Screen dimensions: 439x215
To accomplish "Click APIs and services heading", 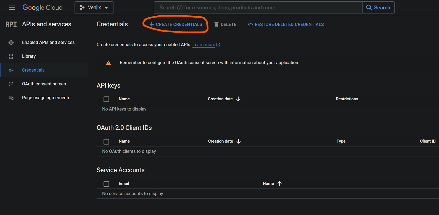I will click(x=47, y=24).
